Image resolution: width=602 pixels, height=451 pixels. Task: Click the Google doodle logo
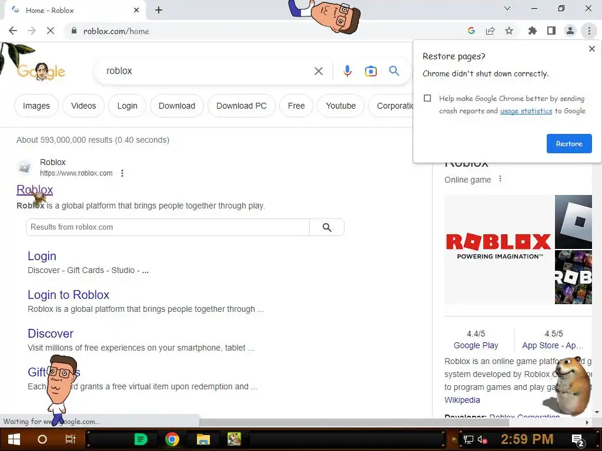pos(41,71)
